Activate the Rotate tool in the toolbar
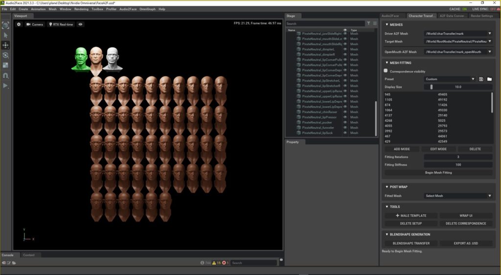 [x=5, y=55]
